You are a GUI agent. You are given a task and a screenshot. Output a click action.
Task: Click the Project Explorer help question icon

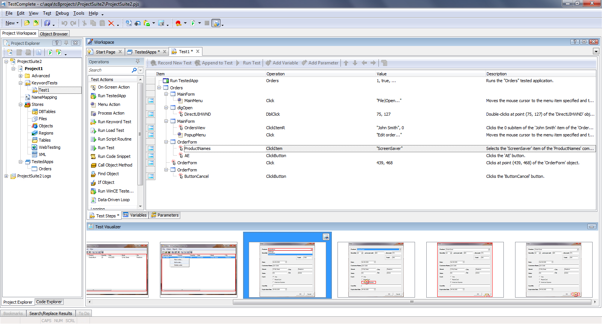pos(56,43)
